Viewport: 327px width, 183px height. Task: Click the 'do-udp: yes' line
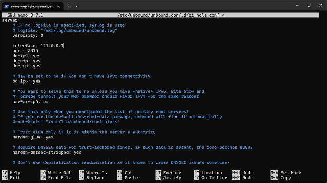pos(27,61)
